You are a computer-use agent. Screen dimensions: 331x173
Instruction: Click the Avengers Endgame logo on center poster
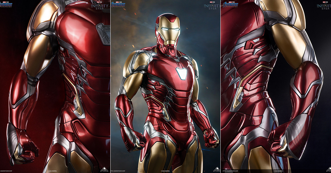pyautogui.click(x=118, y=4)
